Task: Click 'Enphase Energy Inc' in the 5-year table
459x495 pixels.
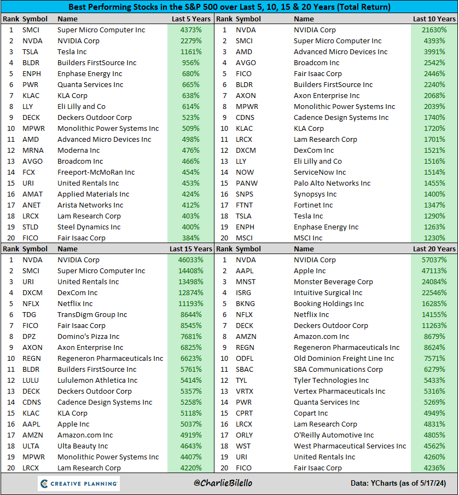Action: 90,74
